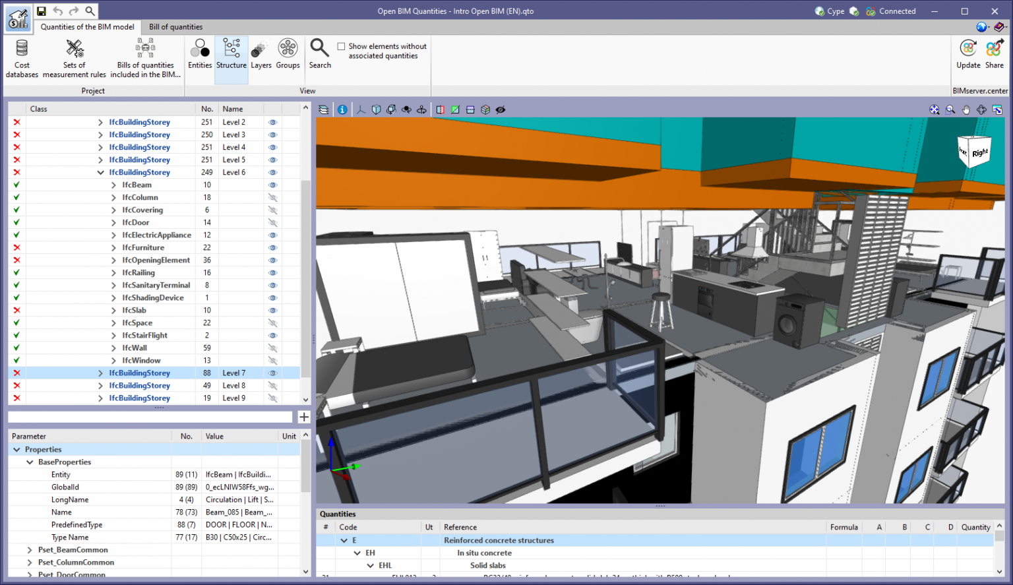Image resolution: width=1013 pixels, height=585 pixels.
Task: Switch to Entities view mode
Action: (x=200, y=57)
